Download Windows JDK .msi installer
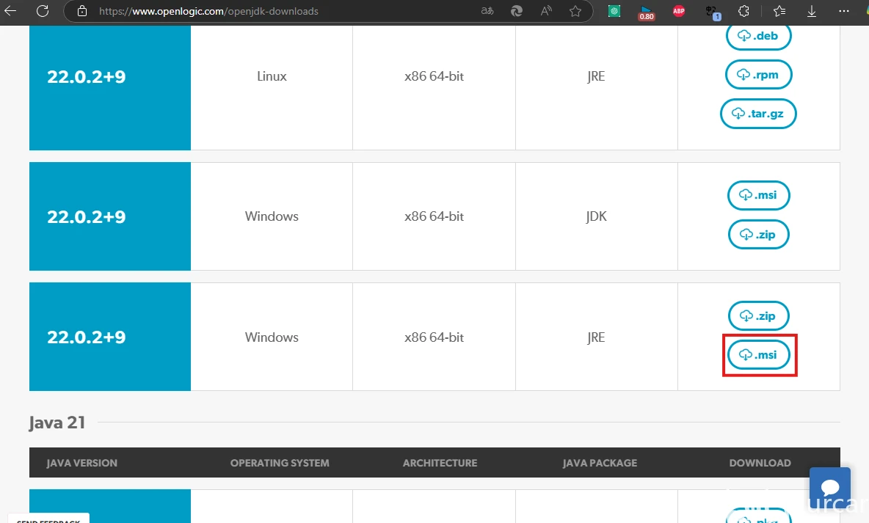This screenshot has width=869, height=523. click(x=758, y=195)
